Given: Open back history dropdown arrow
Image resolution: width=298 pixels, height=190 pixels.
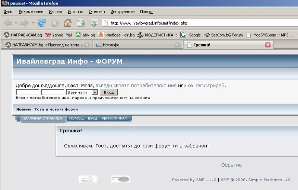Looking at the screenshot, I should pos(16,23).
